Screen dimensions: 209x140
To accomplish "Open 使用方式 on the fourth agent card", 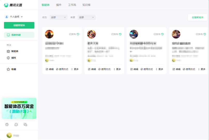I will click(189, 69).
